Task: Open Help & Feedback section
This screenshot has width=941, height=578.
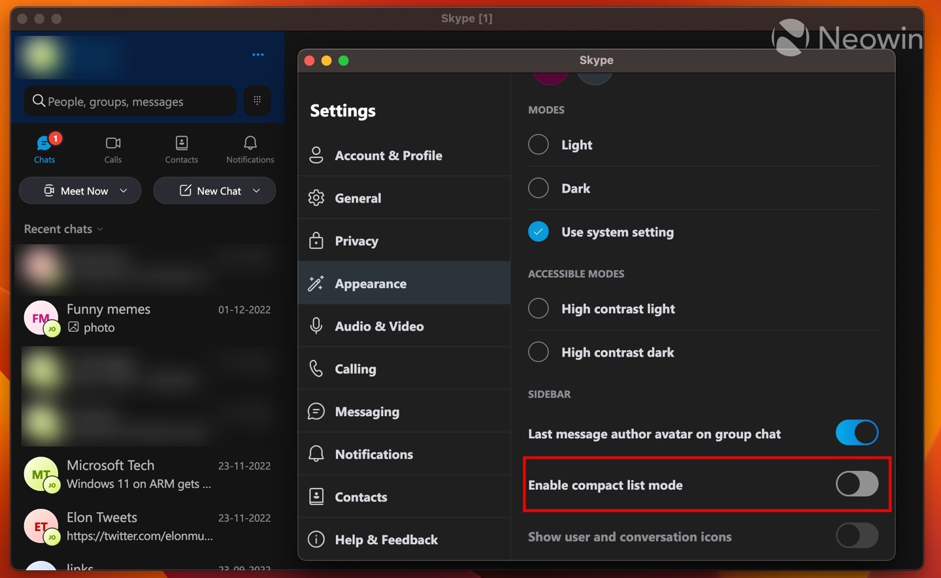Action: 386,539
